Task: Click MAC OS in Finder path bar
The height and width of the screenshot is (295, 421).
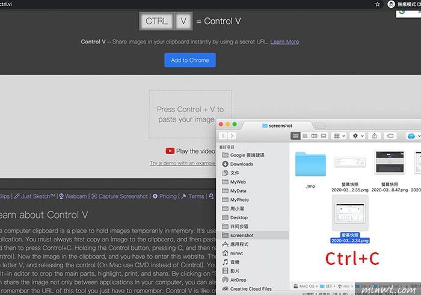Action: tap(304, 286)
